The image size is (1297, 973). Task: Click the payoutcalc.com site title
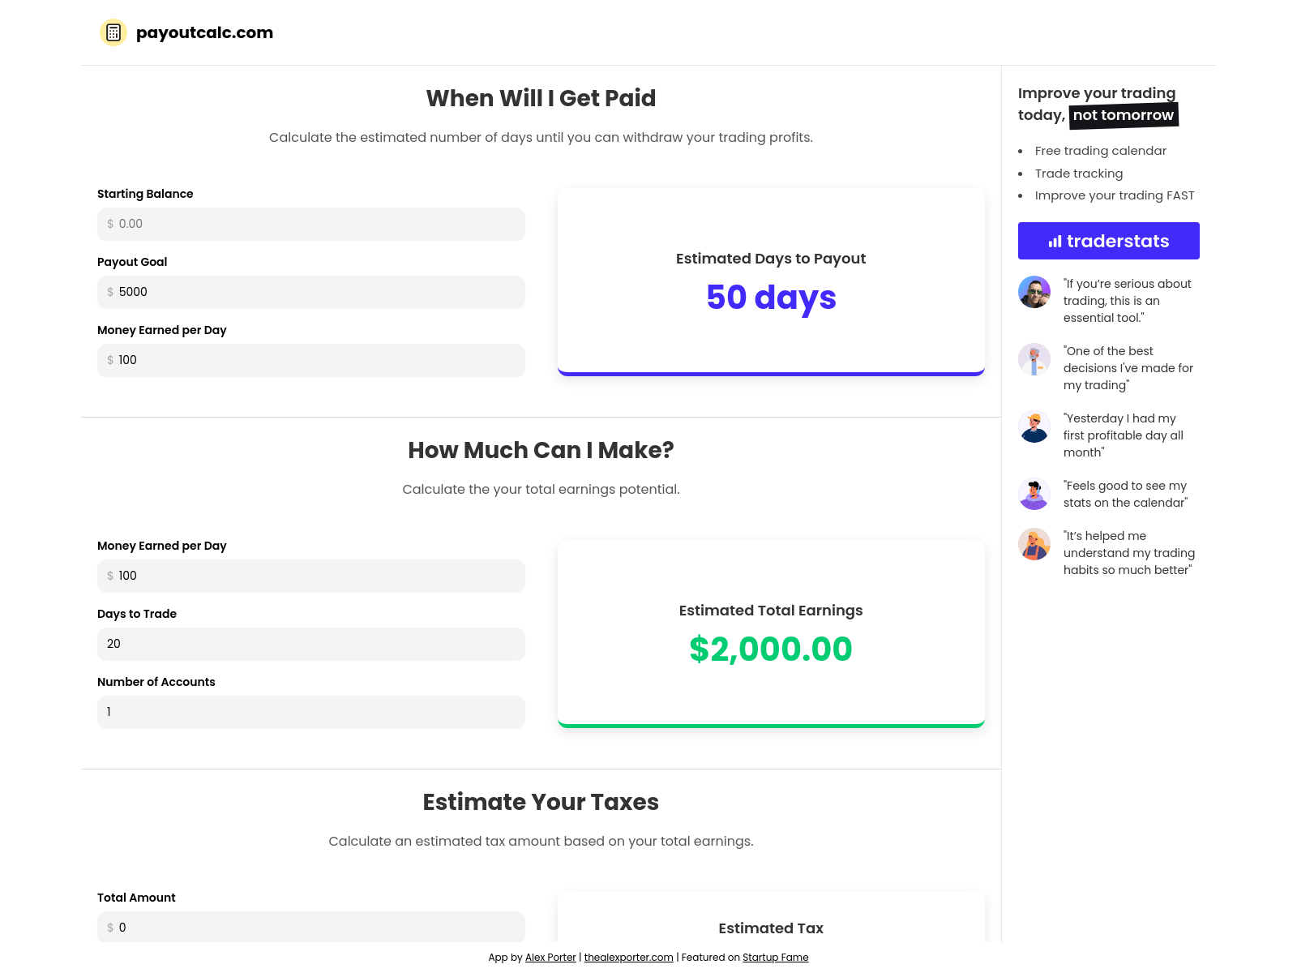pyautogui.click(x=204, y=32)
